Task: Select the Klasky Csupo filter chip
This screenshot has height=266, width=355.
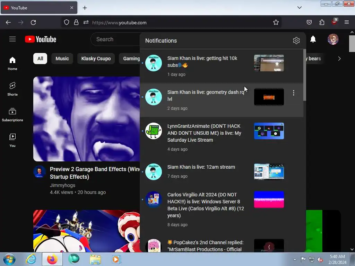Action: [96, 59]
